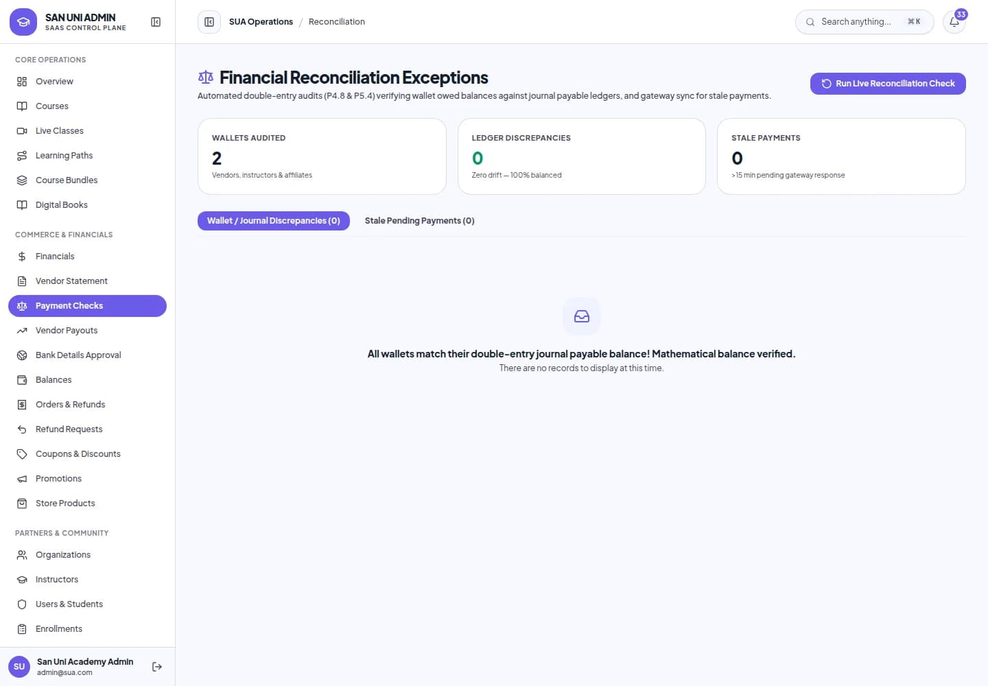Click the Courses book icon
The image size is (988, 686).
[x=22, y=106]
